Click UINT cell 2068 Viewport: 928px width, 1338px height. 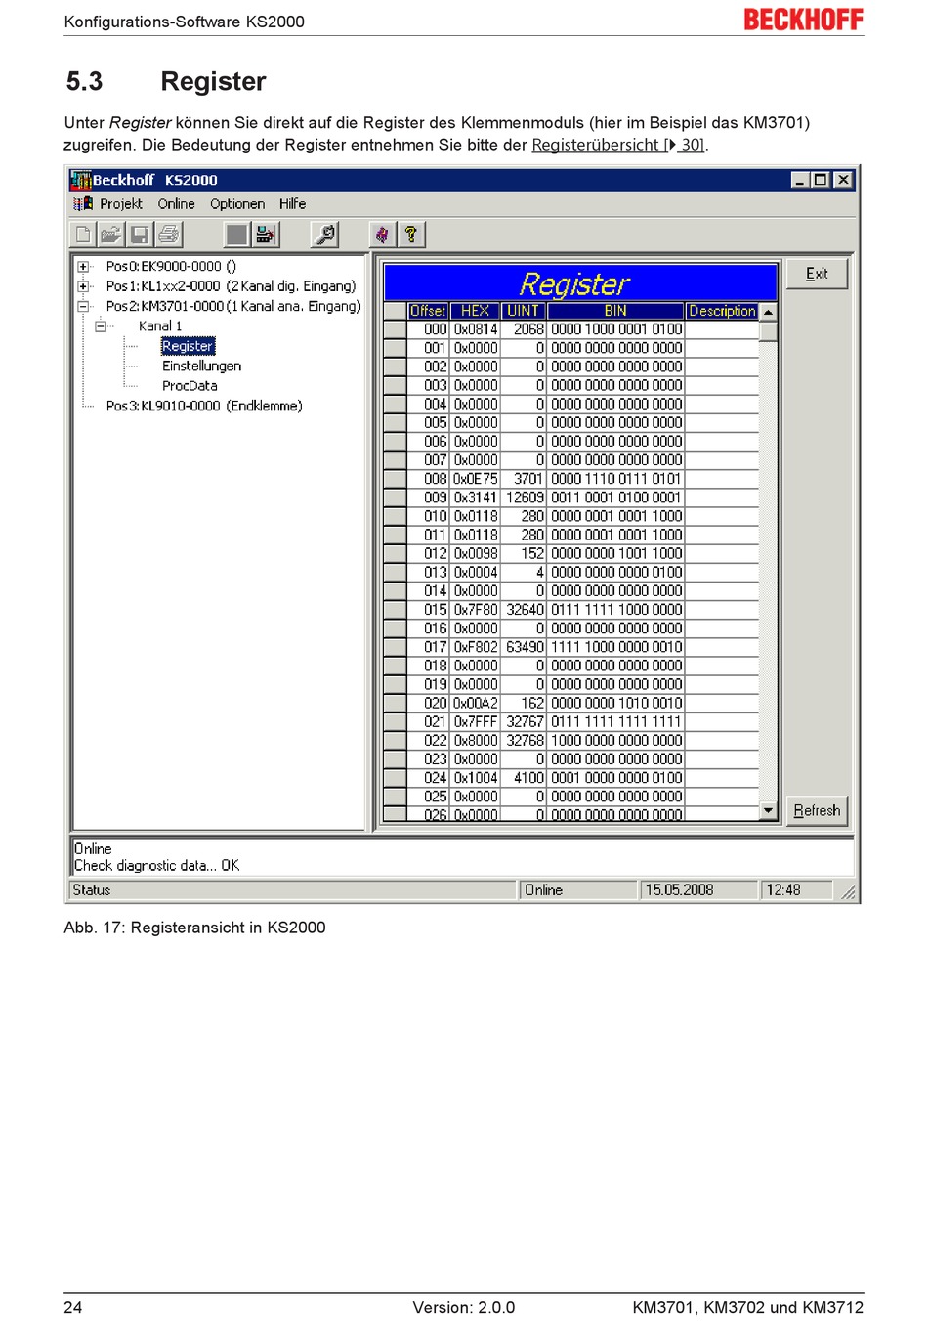tap(524, 329)
